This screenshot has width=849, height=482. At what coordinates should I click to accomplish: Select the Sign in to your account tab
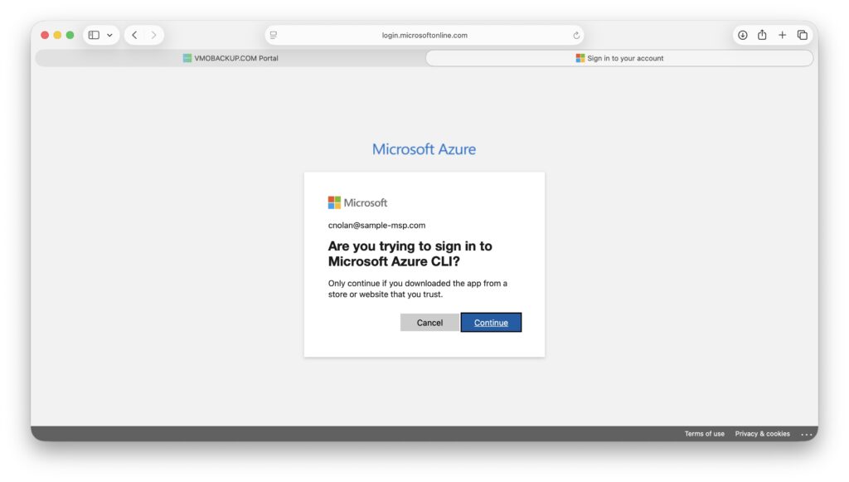(619, 58)
